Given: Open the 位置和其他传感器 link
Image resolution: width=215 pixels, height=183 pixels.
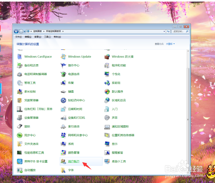Looking at the screenshot, I should click(123, 135).
